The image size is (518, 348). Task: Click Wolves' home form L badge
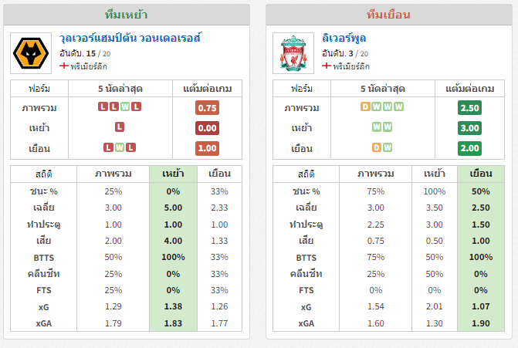(x=120, y=127)
